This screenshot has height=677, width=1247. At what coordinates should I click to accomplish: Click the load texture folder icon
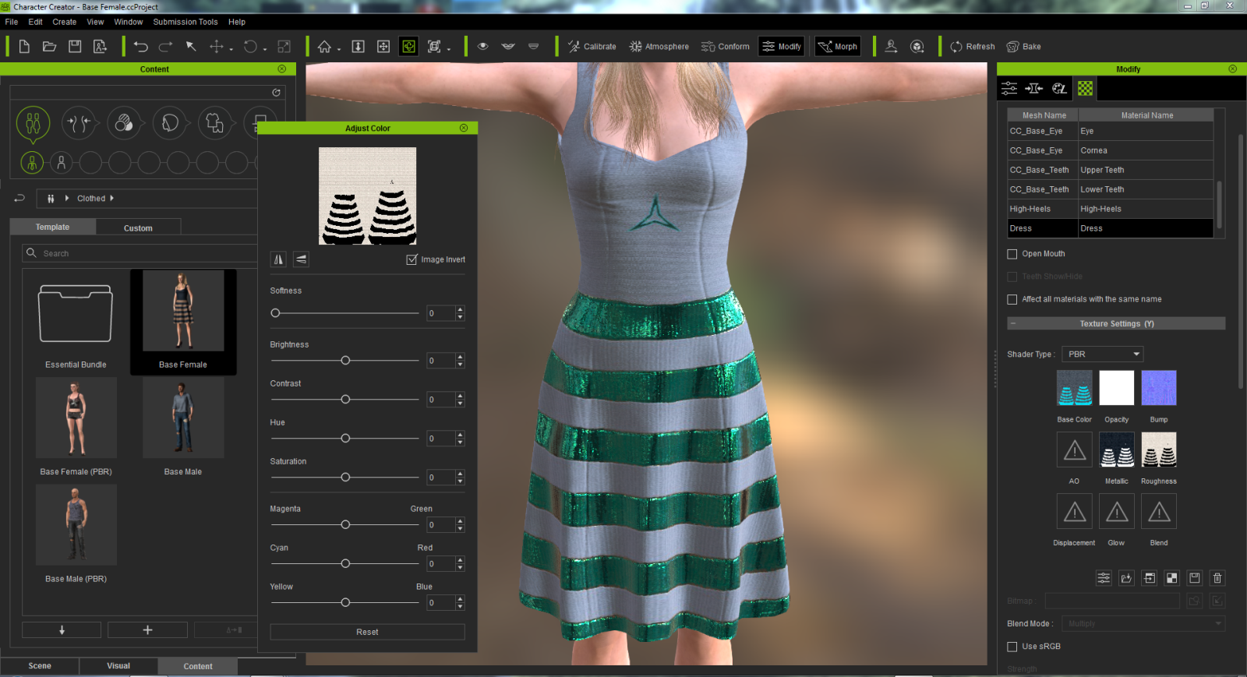click(x=1126, y=578)
